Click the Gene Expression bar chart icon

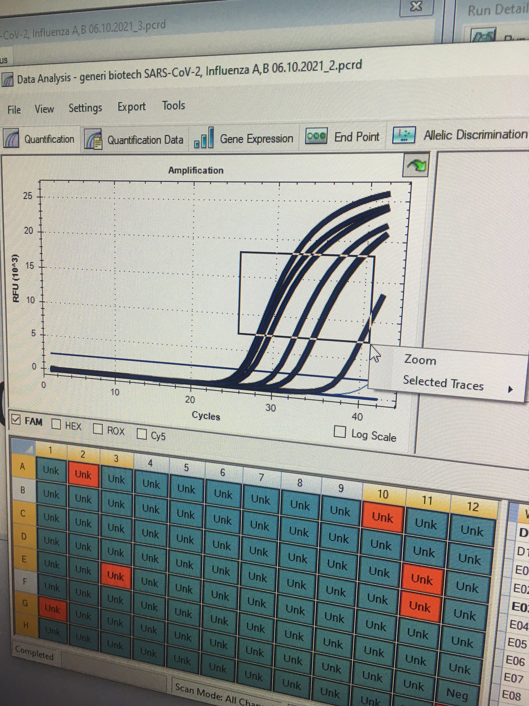point(204,138)
